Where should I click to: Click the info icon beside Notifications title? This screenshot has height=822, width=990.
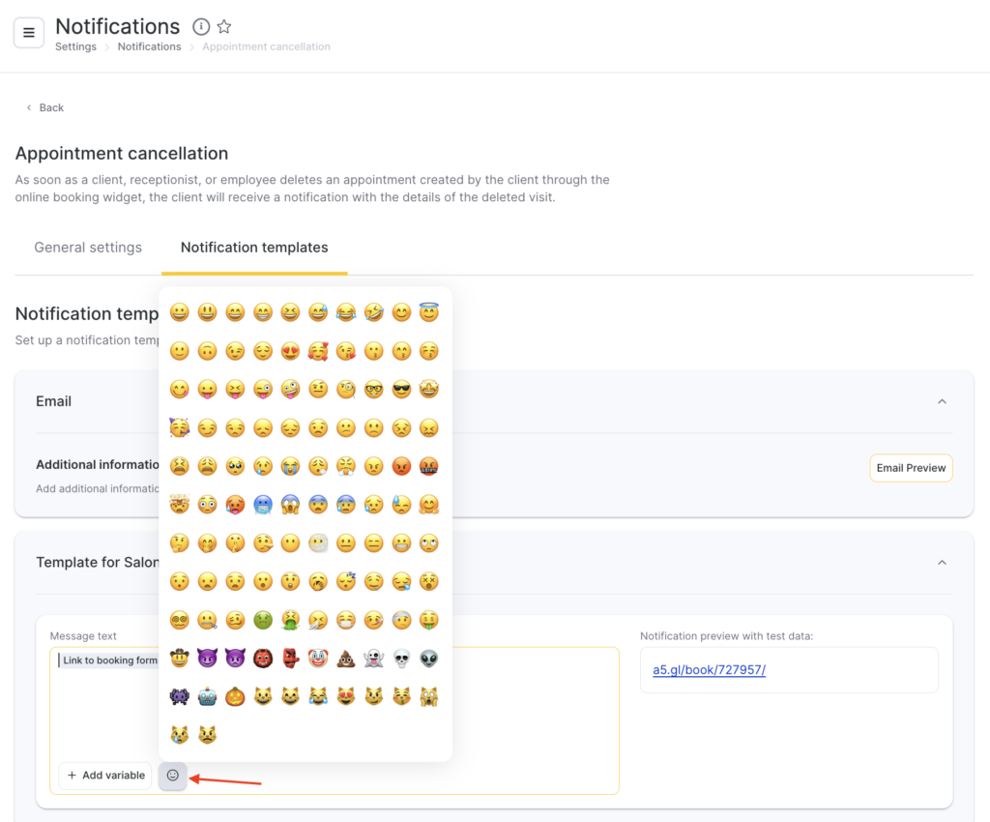[201, 27]
